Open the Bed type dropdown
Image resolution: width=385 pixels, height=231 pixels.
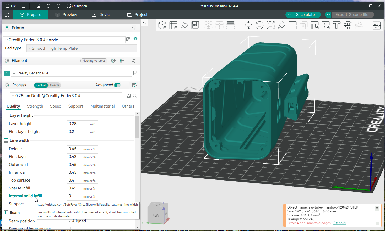tap(82, 48)
